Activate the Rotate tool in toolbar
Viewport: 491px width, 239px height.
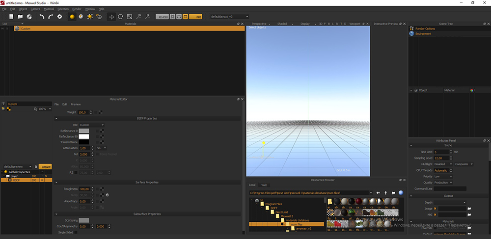tap(120, 17)
